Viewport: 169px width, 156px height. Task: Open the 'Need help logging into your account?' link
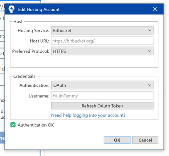point(88,115)
